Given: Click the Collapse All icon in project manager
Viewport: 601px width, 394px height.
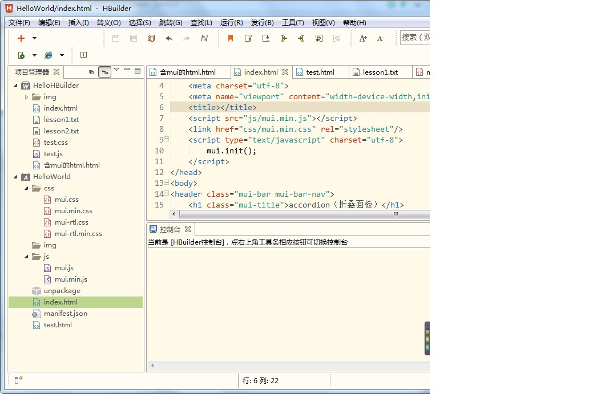Looking at the screenshot, I should coord(91,72).
